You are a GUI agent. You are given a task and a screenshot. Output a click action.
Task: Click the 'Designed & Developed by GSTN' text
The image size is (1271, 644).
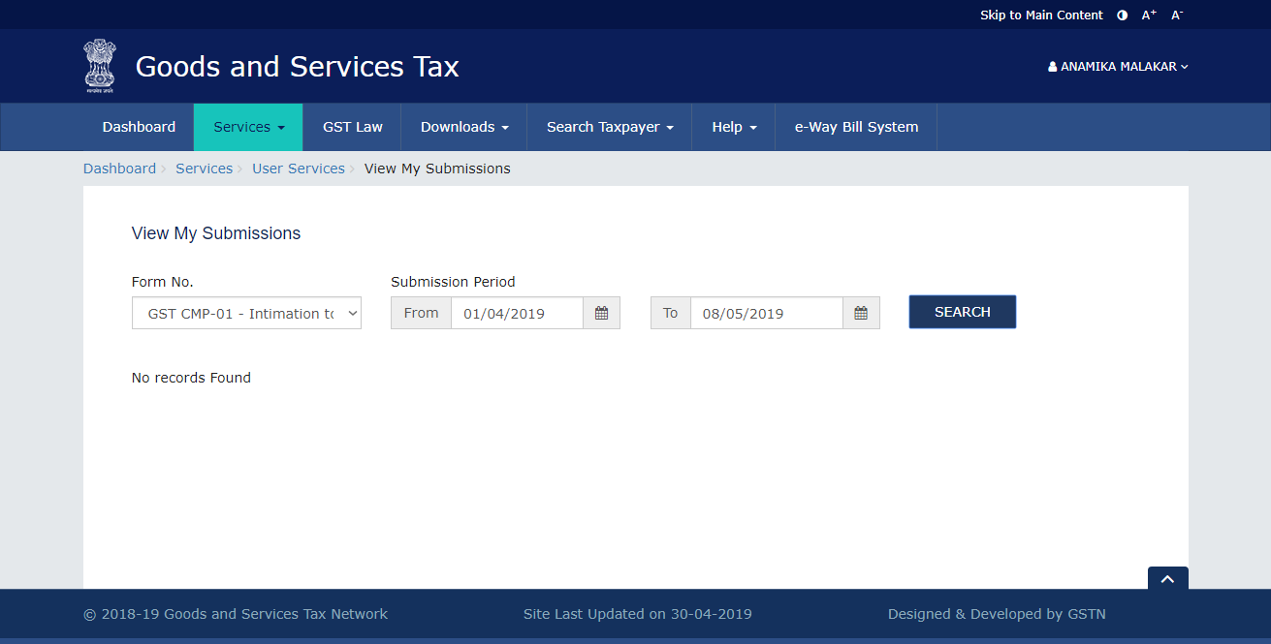coord(997,614)
